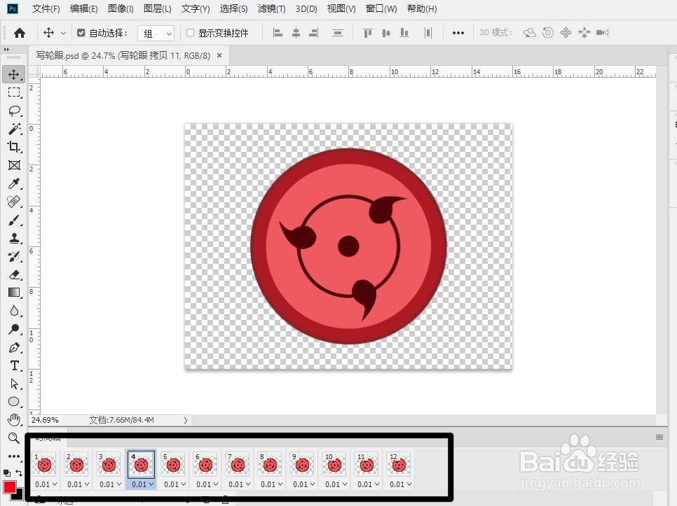The width and height of the screenshot is (677, 506).
Task: Select the History Brush tool
Action: tap(14, 256)
